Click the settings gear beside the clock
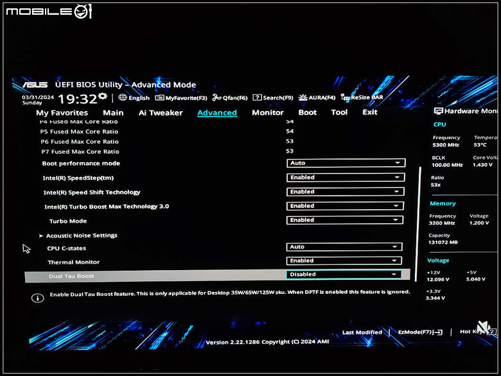The image size is (501, 376). [103, 96]
